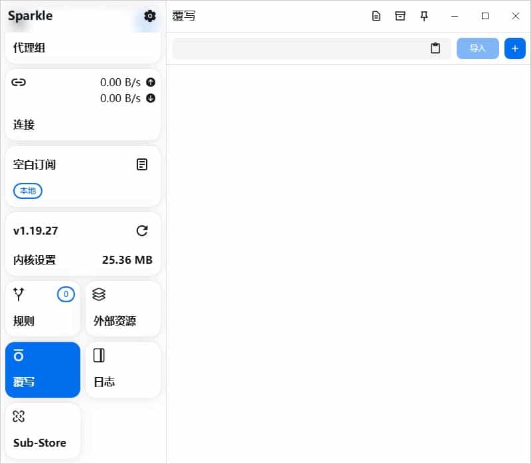Open the 代理组 section

tap(83, 48)
